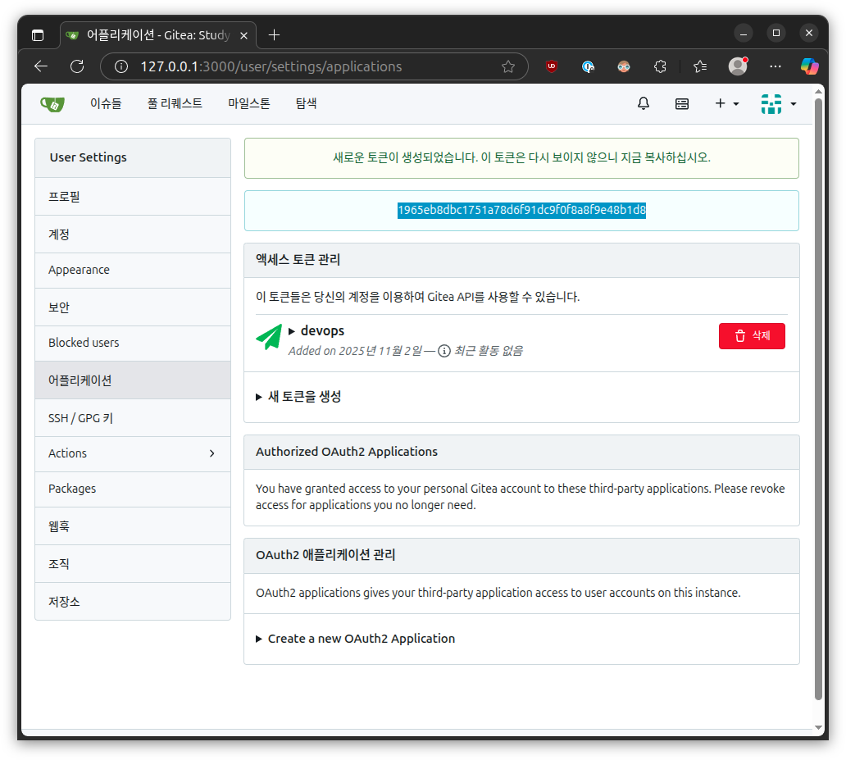This screenshot has width=846, height=760.
Task: Click the browser address bar URL
Action: (x=271, y=66)
